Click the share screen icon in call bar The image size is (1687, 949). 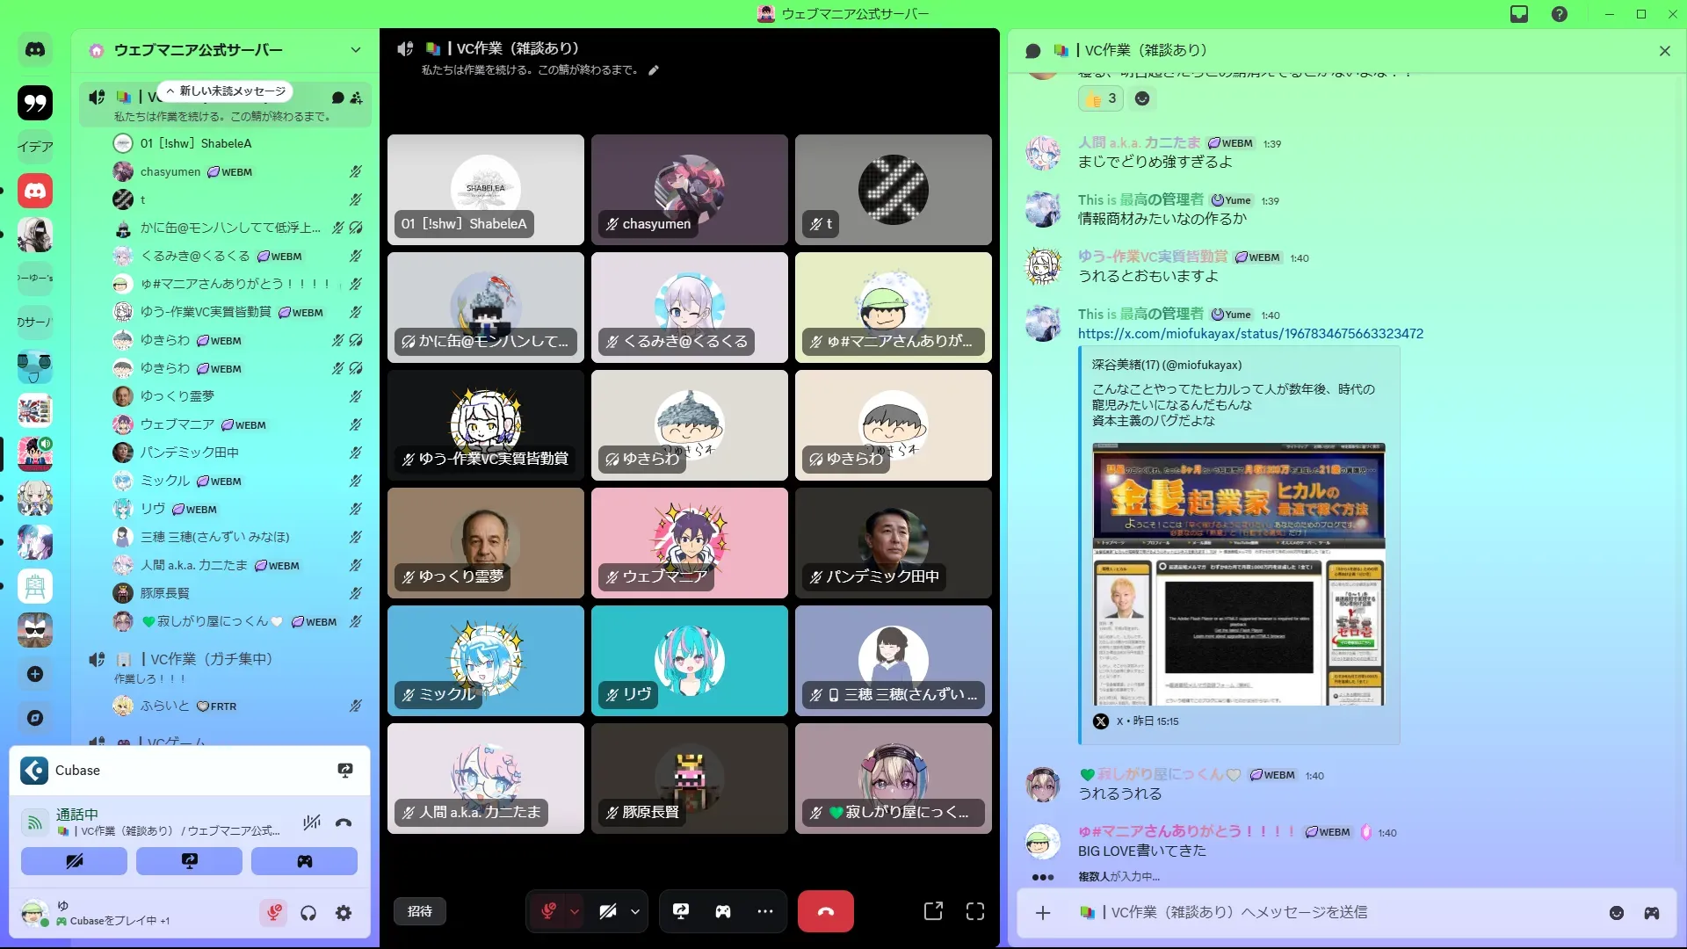[681, 911]
